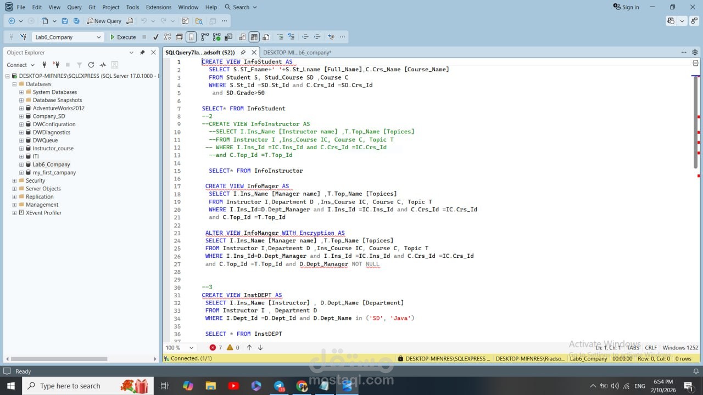Toggle Include Live Query Statistics
The image size is (703, 395).
215,37
